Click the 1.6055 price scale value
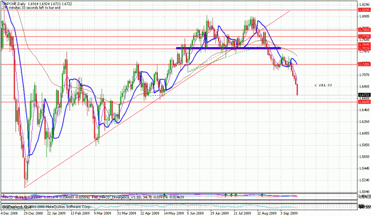This screenshot has height=216, width=371. pos(364,133)
